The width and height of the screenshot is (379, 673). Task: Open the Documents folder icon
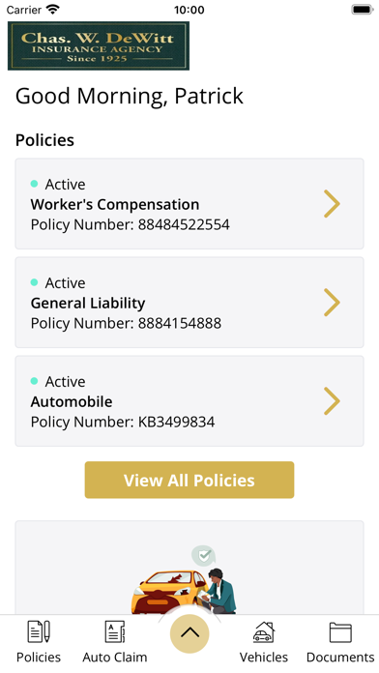point(340,632)
